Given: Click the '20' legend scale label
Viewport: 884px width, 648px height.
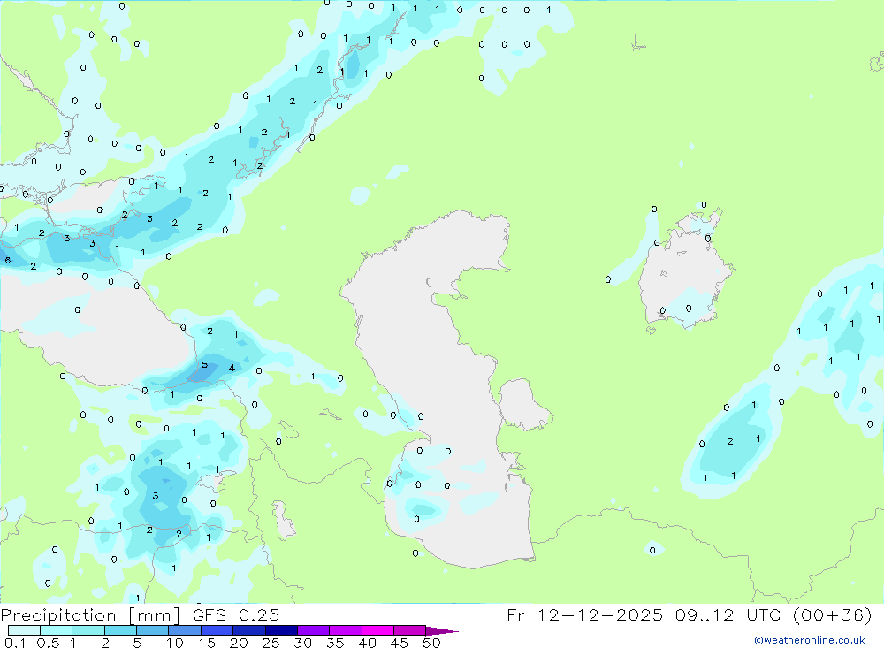Looking at the screenshot, I should point(239,643).
